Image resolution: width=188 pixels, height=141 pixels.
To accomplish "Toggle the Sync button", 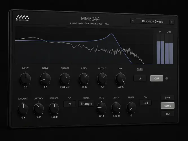I will pos(167,98).
